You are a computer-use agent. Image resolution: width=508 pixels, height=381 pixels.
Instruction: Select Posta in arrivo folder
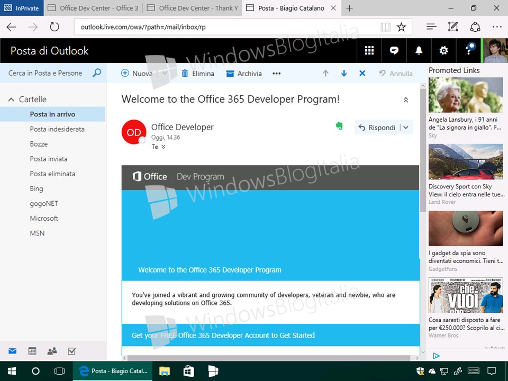coord(52,114)
